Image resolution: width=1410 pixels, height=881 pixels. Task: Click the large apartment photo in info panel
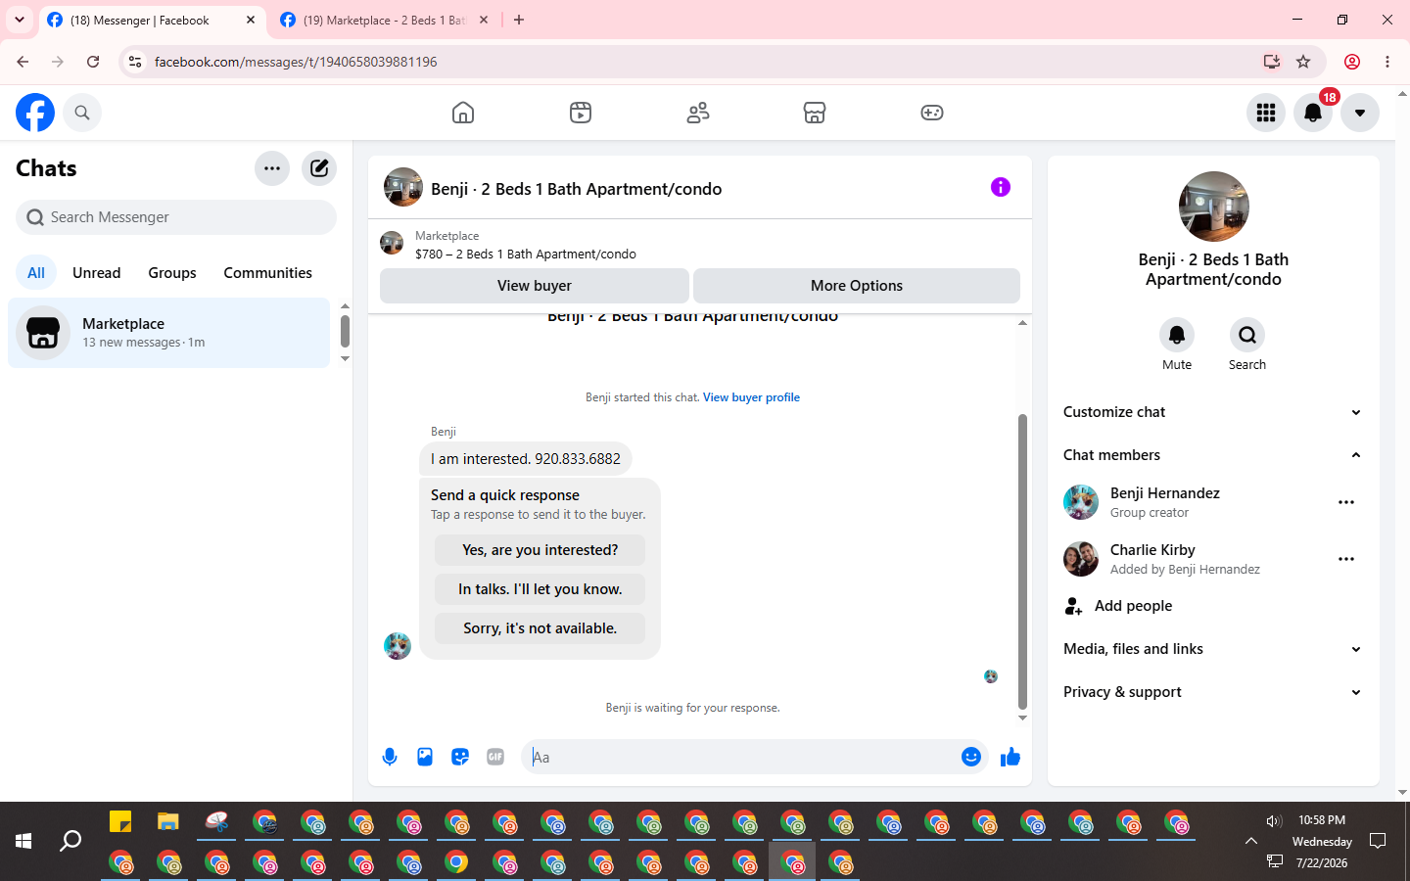(1214, 207)
